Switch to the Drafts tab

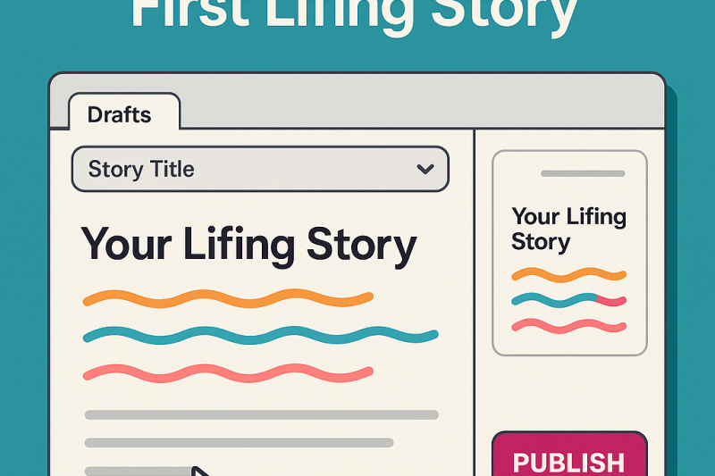click(x=120, y=114)
